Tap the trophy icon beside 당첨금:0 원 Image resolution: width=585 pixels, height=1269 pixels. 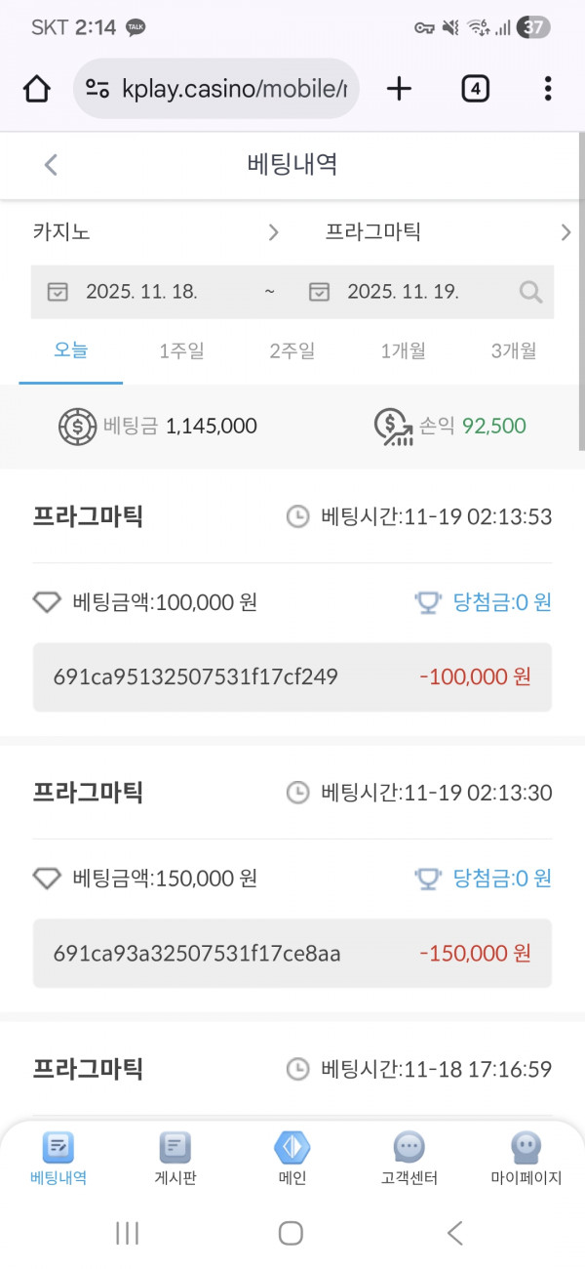coord(427,603)
